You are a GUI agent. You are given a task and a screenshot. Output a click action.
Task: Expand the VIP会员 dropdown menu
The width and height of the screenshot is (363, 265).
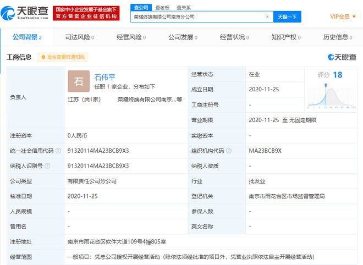click(343, 16)
